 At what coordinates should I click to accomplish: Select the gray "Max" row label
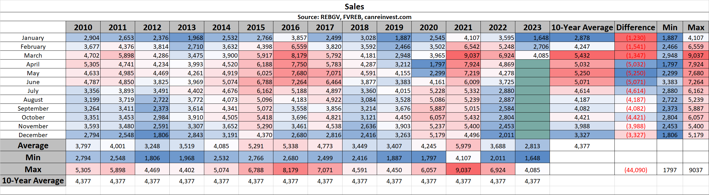point(33,169)
